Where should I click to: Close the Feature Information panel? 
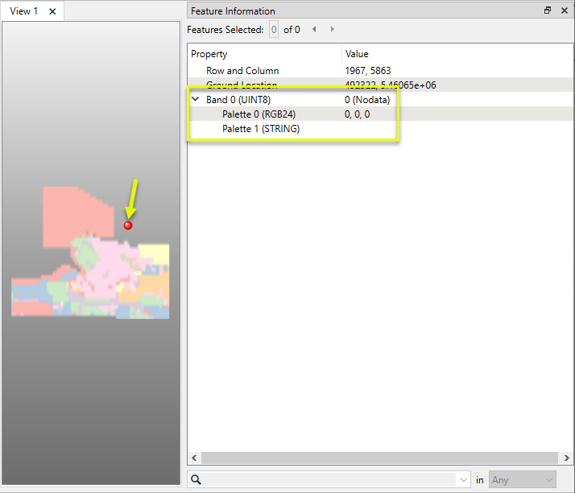(x=564, y=10)
